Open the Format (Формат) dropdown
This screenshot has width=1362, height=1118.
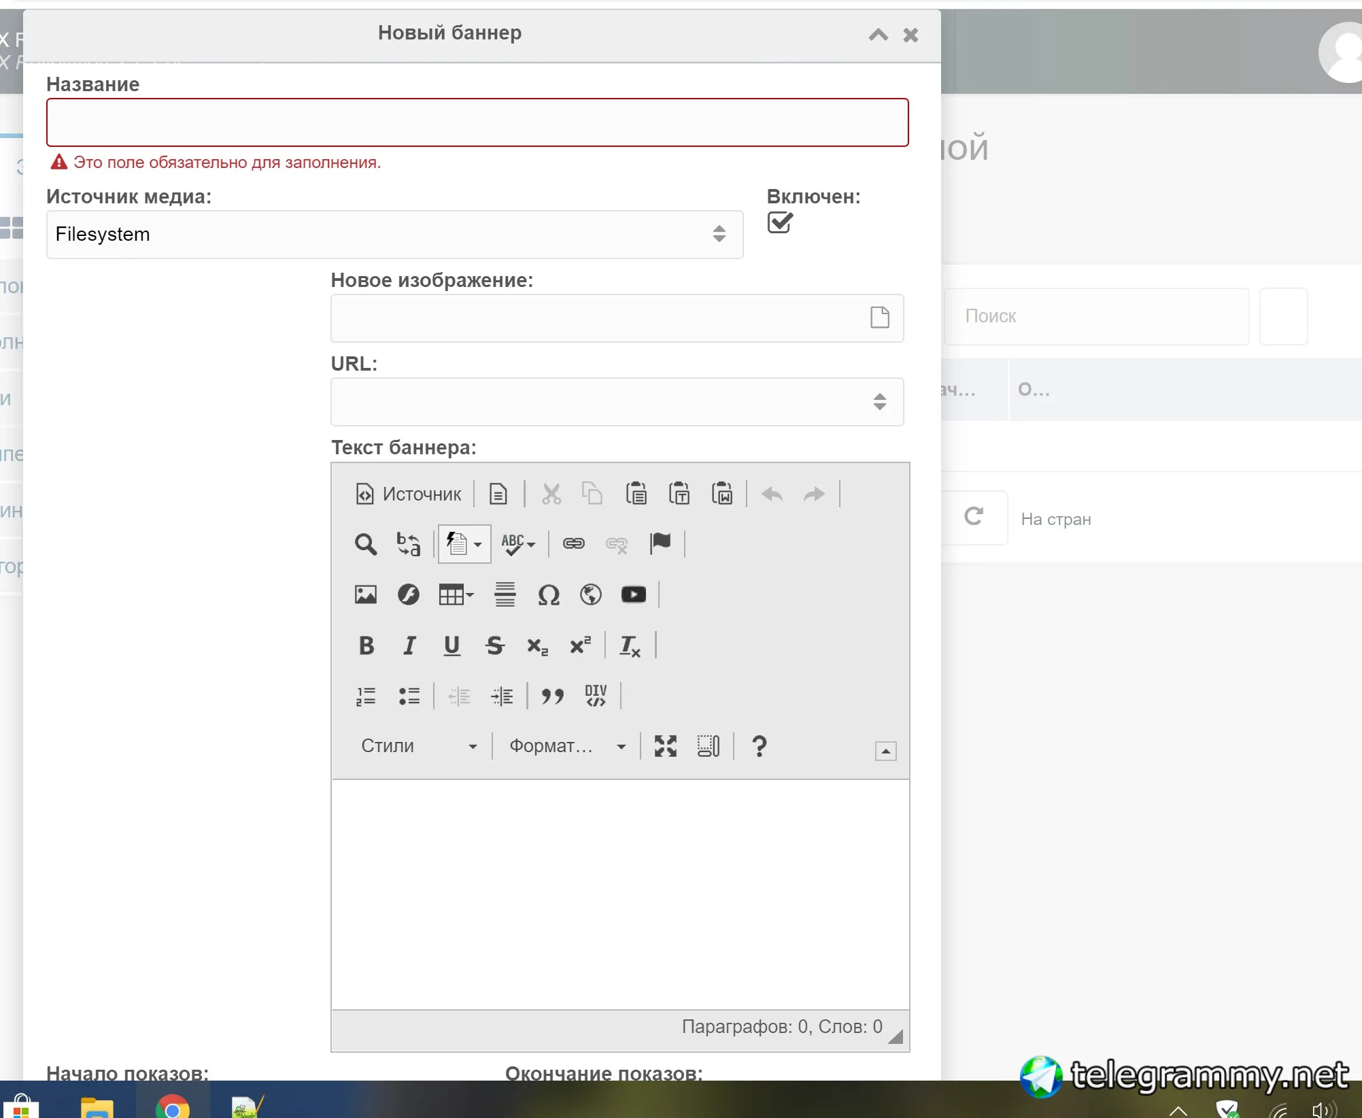point(568,746)
